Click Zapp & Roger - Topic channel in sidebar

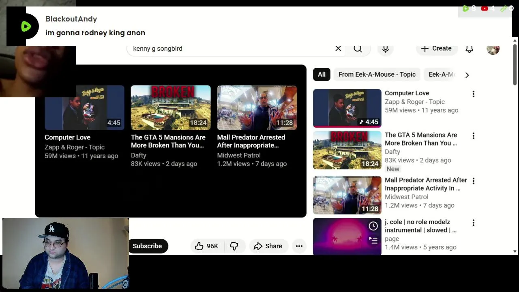[x=415, y=102]
